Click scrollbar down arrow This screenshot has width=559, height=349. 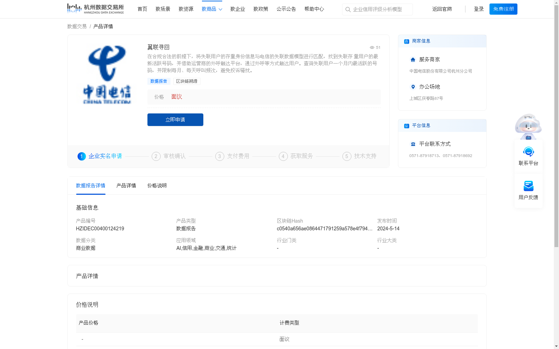click(556, 347)
